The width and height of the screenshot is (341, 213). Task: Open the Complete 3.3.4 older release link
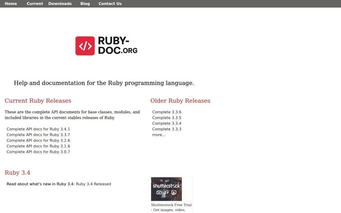167,123
